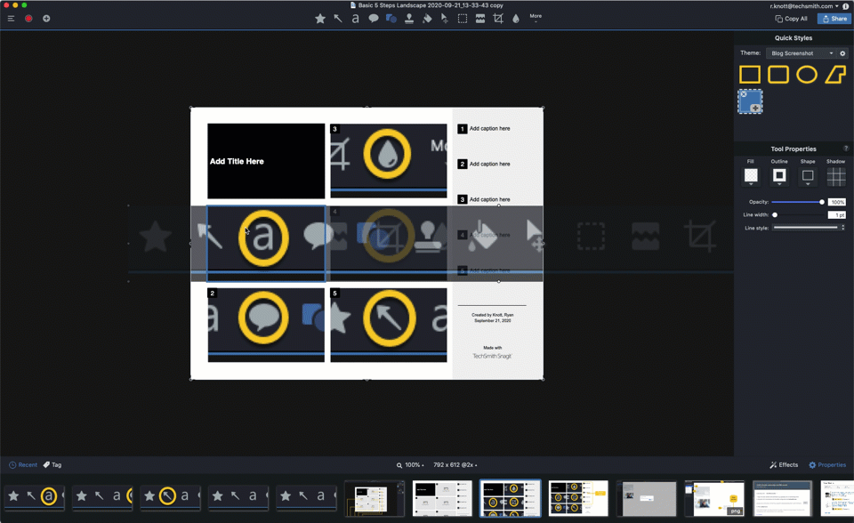The image size is (854, 523).
Task: Open the Line style selector
Action: tap(809, 228)
